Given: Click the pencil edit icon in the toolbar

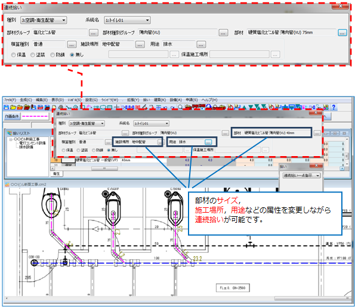Looking at the screenshot, I should (x=144, y=107).
